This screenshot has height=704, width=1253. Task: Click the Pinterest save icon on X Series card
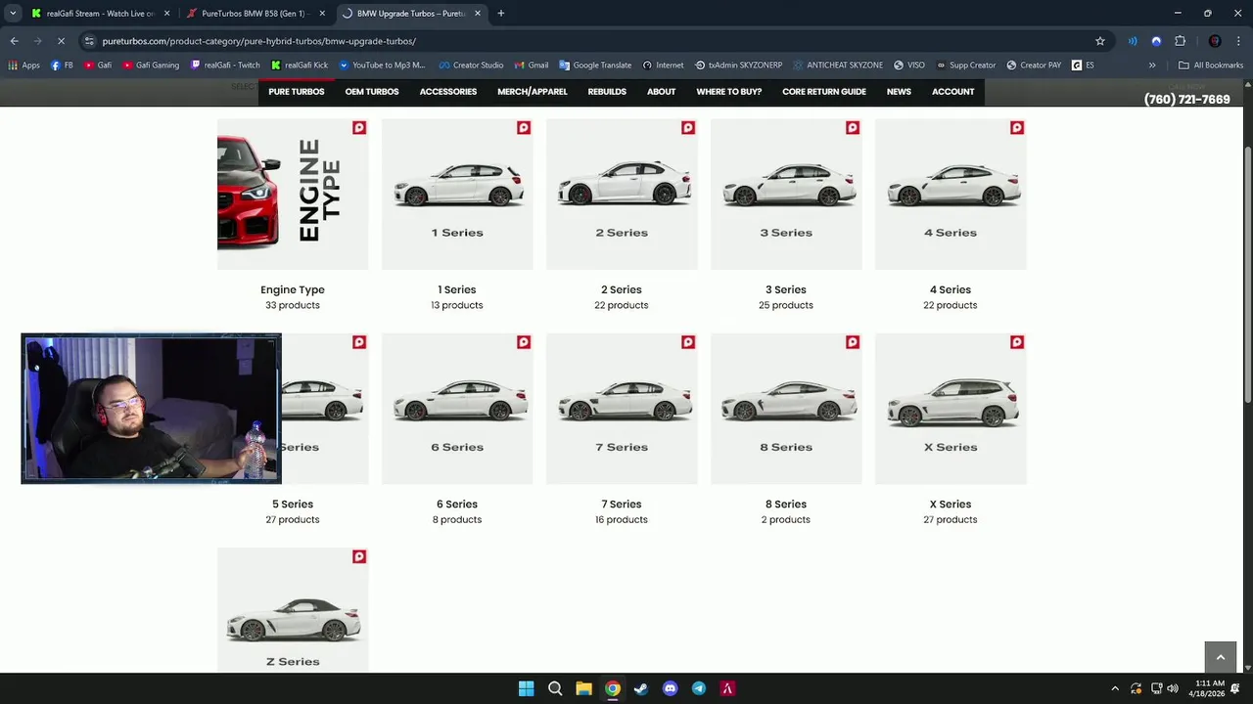(x=1017, y=342)
